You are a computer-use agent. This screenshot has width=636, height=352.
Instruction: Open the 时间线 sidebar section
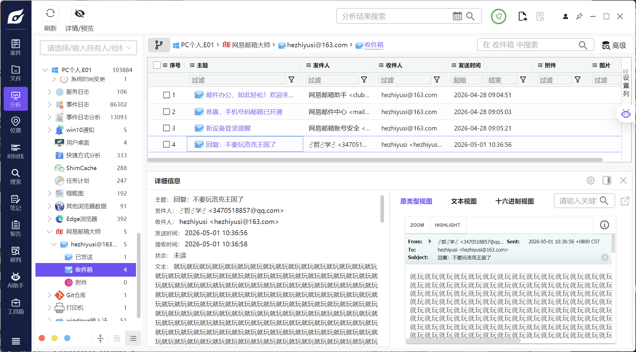(x=16, y=151)
